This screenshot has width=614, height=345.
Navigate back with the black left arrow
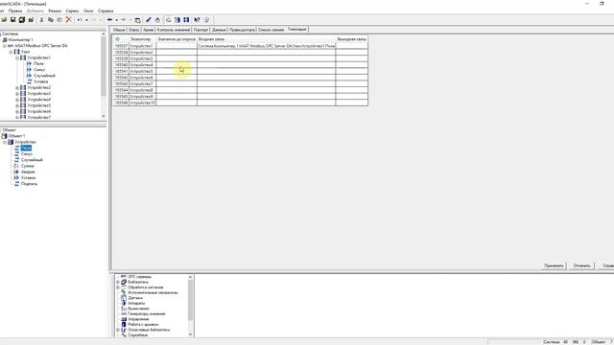point(110,19)
